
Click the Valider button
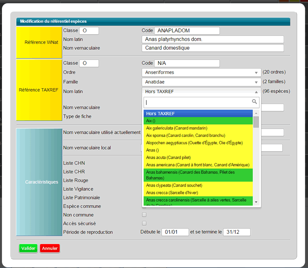point(28,248)
